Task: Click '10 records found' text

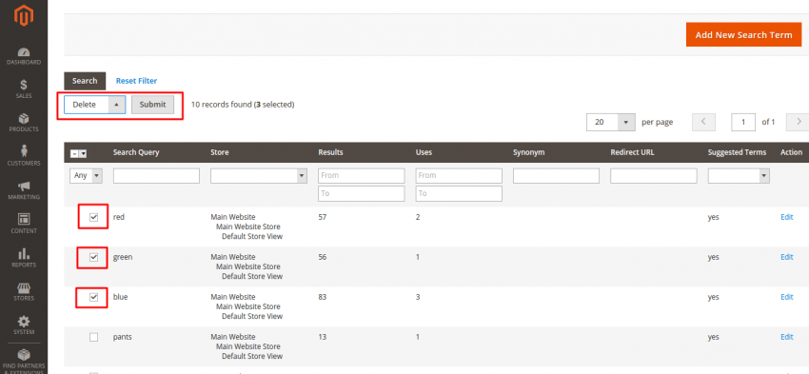Action: click(x=222, y=105)
